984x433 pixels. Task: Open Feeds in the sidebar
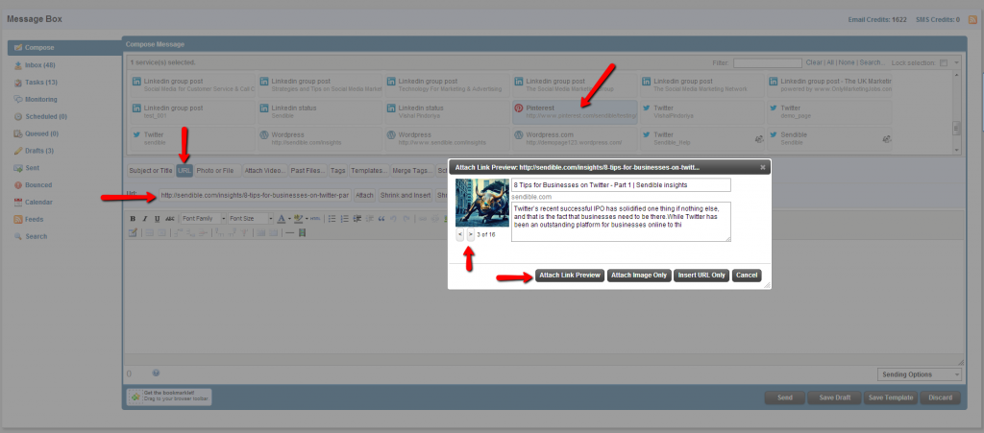click(x=35, y=219)
